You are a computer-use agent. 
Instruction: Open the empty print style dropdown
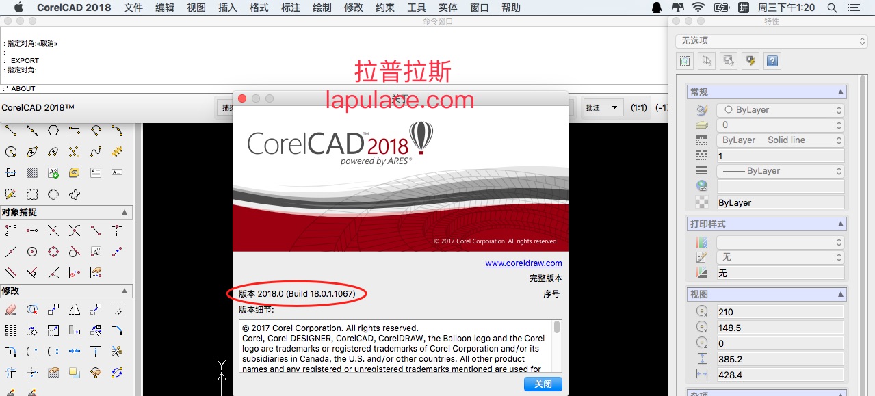(780, 242)
